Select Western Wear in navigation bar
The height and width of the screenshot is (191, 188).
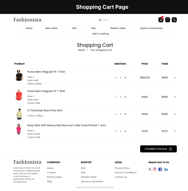click(118, 28)
